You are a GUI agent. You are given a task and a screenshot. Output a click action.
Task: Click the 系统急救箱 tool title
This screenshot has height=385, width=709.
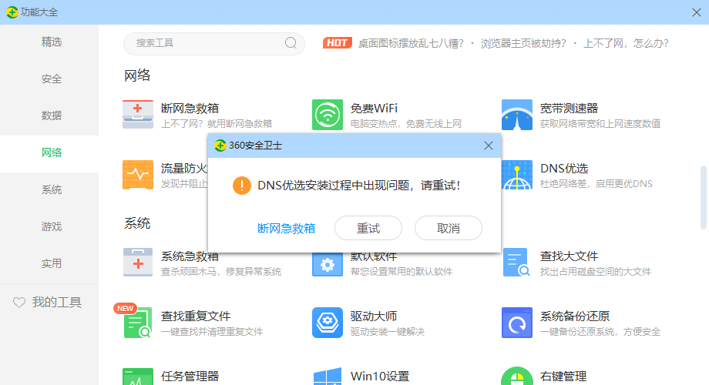190,256
